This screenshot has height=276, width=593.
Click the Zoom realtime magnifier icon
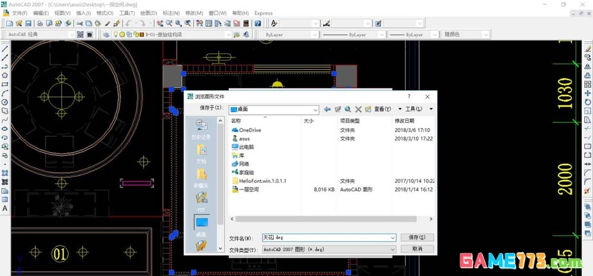[169, 24]
